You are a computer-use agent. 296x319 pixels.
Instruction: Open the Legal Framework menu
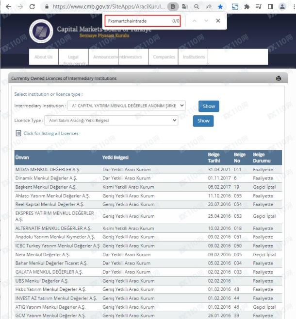(x=73, y=57)
